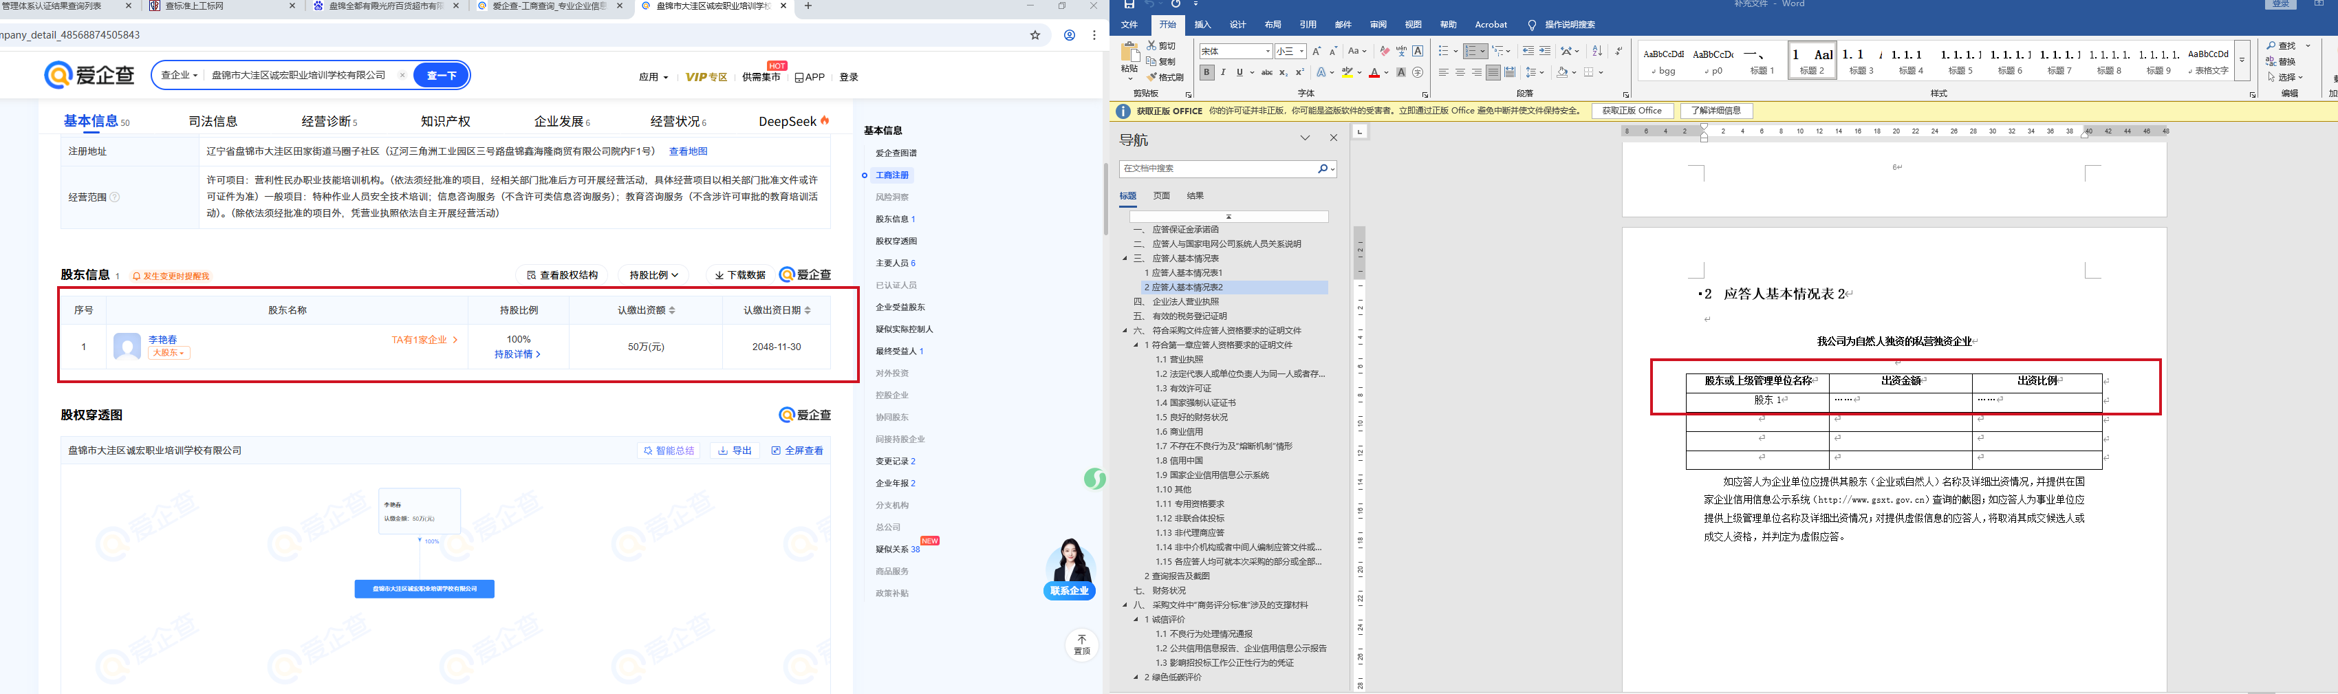The image size is (2338, 694).
Task: Click the 查一下 search button
Action: 441,75
